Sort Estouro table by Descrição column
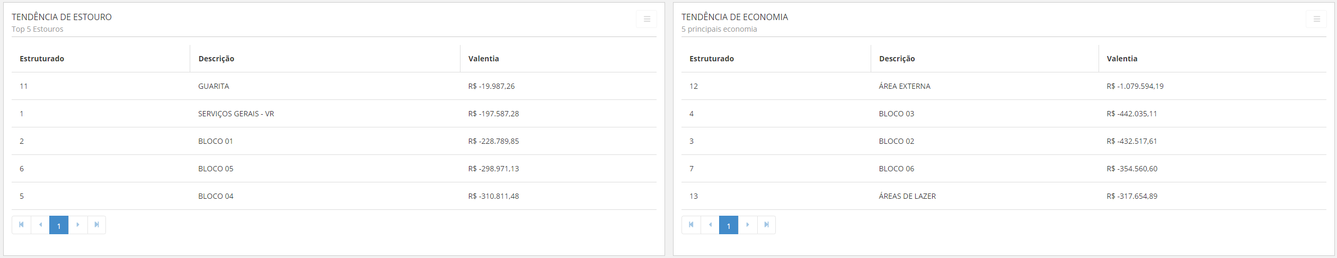The height and width of the screenshot is (258, 1337). click(216, 59)
